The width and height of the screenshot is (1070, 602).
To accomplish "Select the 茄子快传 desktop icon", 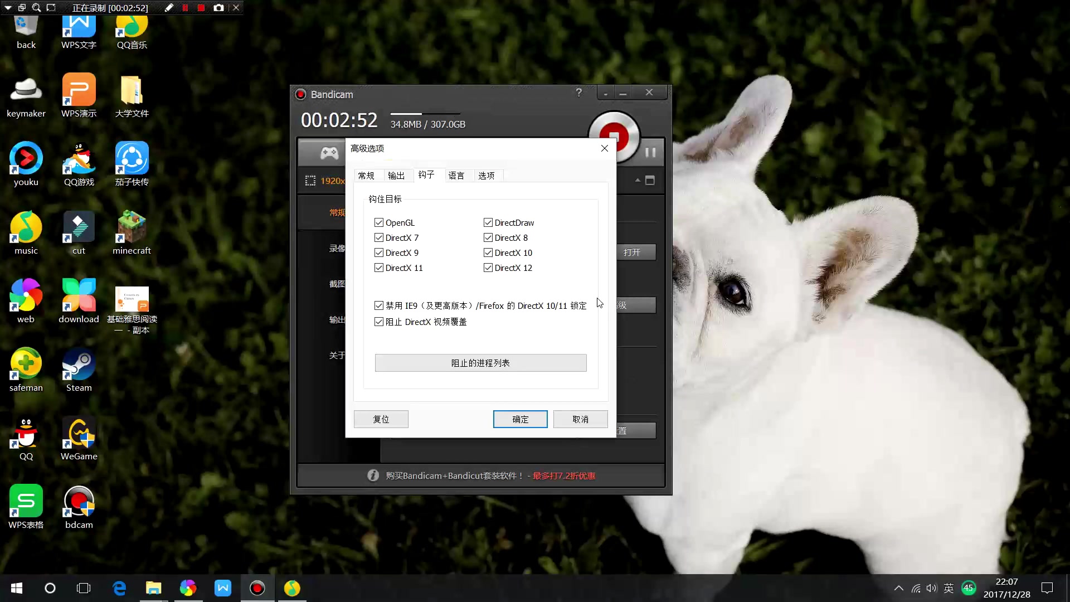I will (x=132, y=164).
